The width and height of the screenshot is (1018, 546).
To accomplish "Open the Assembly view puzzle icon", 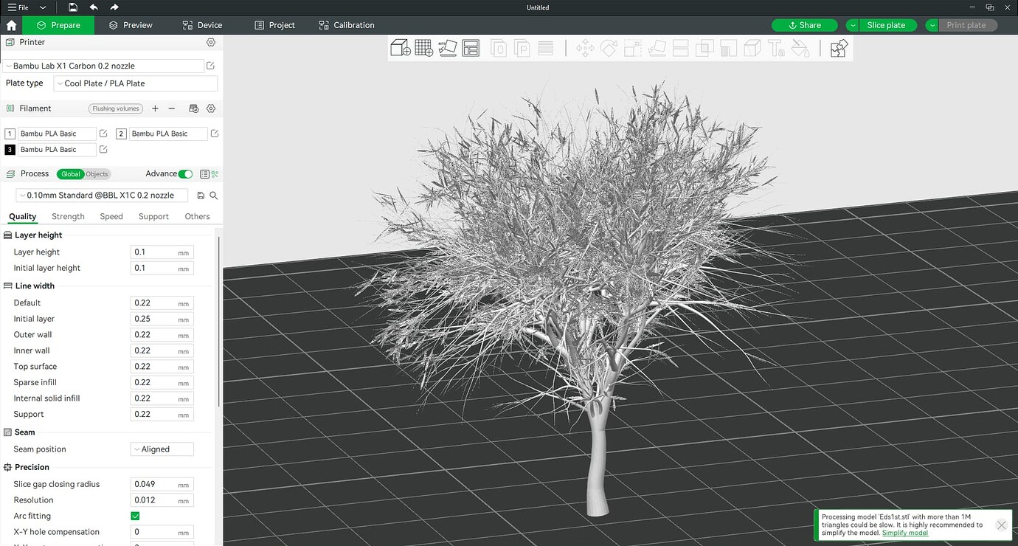I will [839, 49].
